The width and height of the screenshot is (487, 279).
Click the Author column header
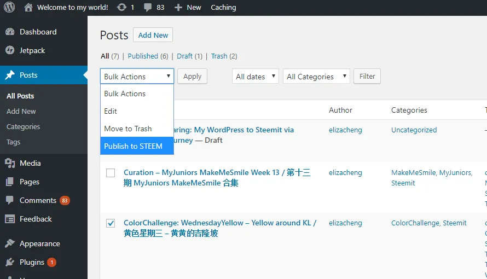point(340,110)
